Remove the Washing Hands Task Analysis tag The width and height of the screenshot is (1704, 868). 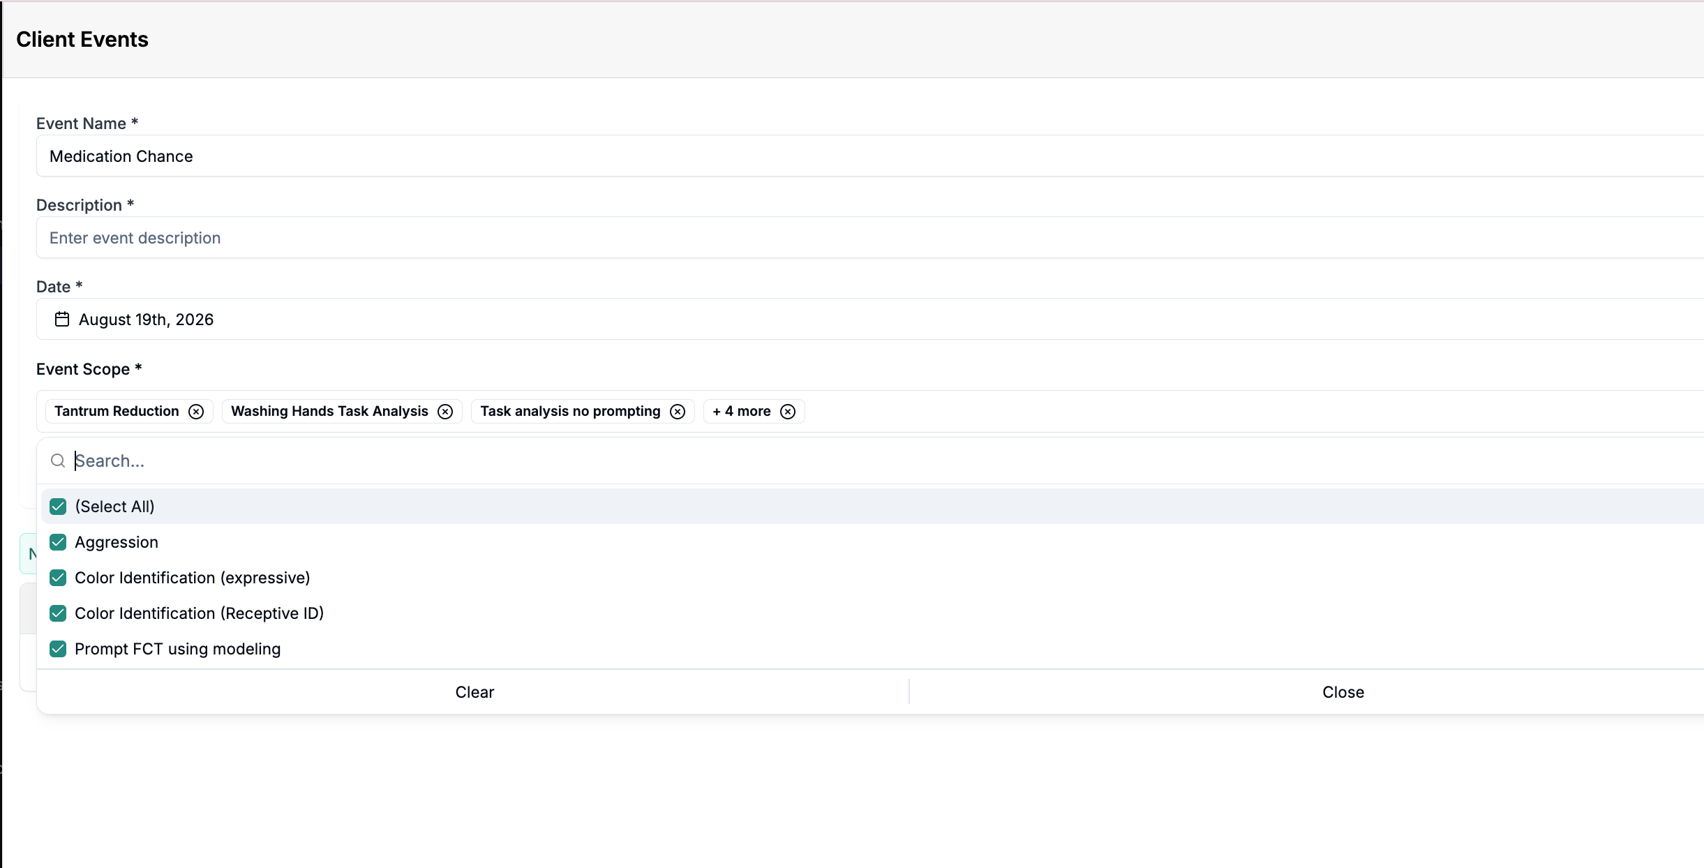click(x=445, y=412)
